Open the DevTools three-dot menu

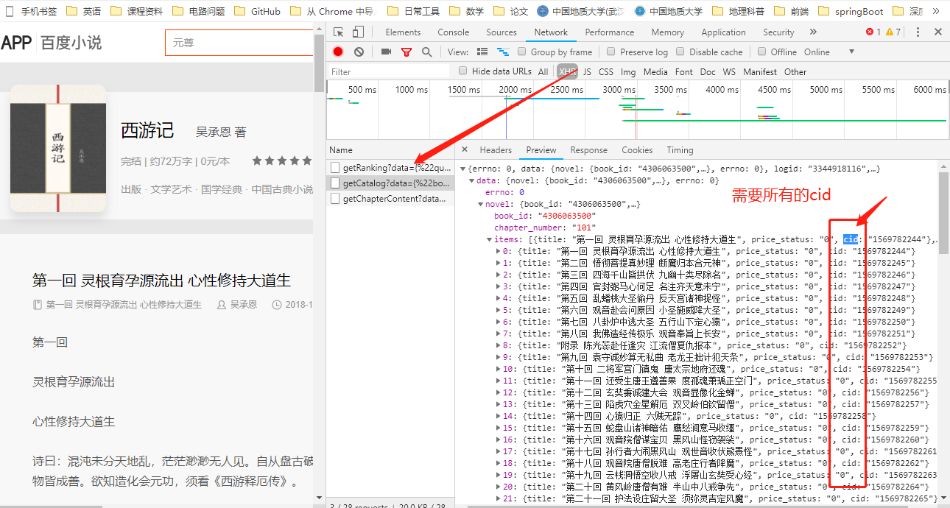[x=917, y=32]
